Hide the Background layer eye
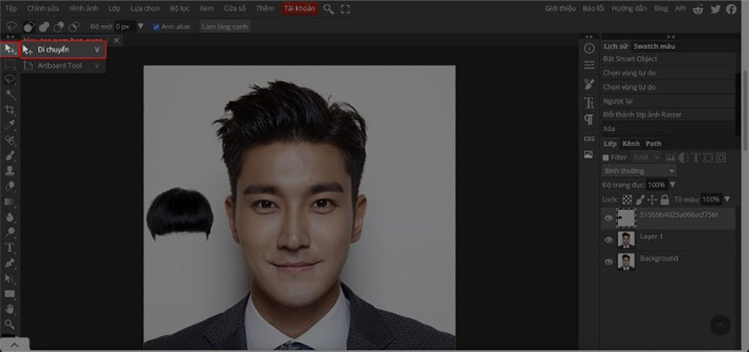The height and width of the screenshot is (352, 749). point(608,262)
